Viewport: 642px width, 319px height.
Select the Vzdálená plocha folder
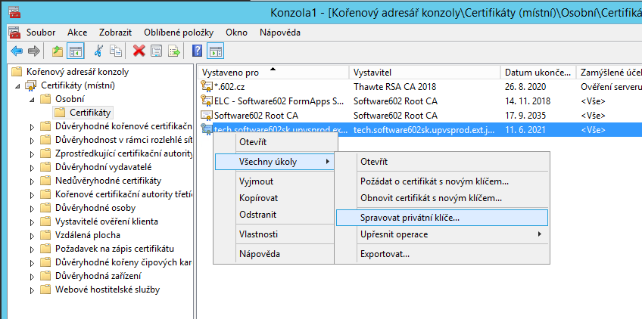click(86, 235)
